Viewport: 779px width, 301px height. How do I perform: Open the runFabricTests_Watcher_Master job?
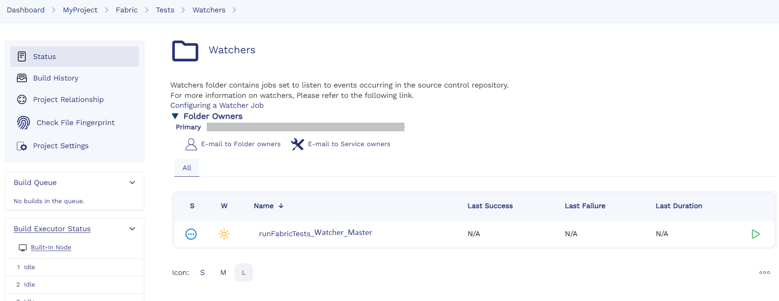click(315, 233)
